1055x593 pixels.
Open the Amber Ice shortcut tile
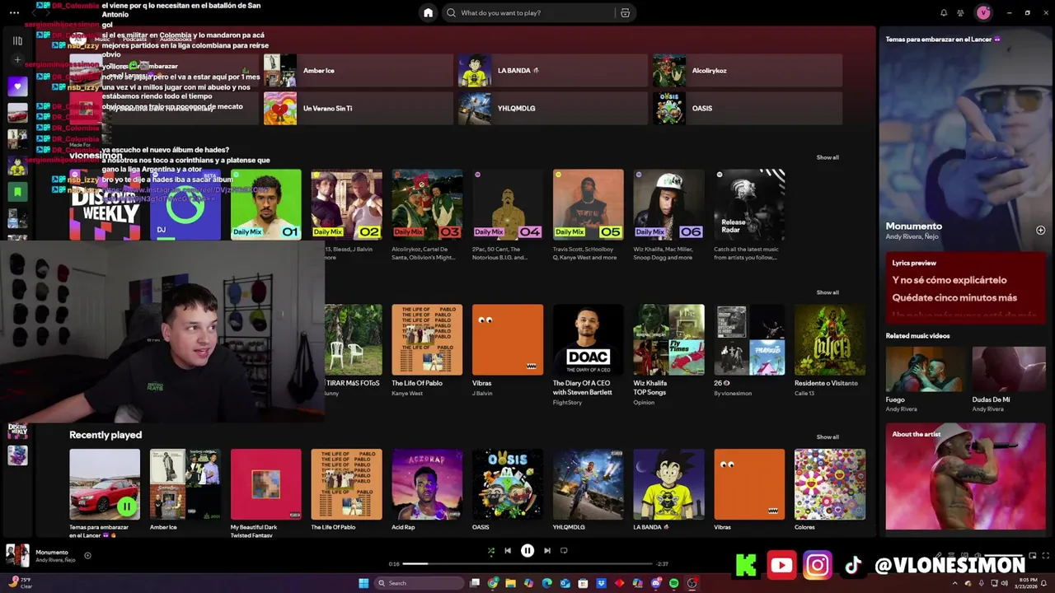click(x=358, y=71)
